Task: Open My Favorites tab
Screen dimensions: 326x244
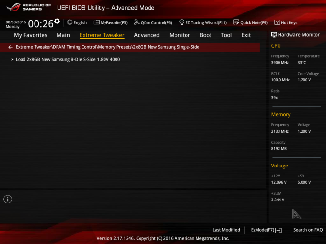Action: click(31, 35)
